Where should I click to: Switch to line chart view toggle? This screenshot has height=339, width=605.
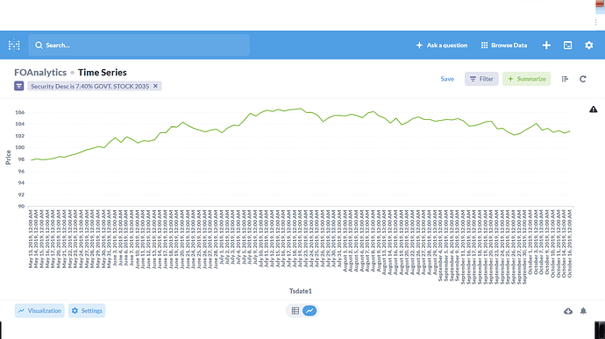(310, 311)
